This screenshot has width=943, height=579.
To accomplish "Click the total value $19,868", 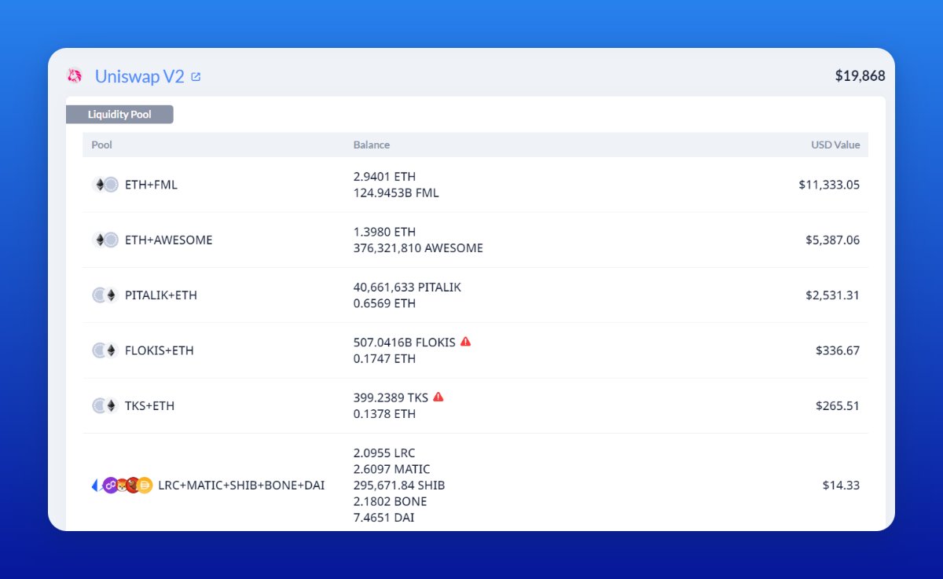I will [860, 76].
